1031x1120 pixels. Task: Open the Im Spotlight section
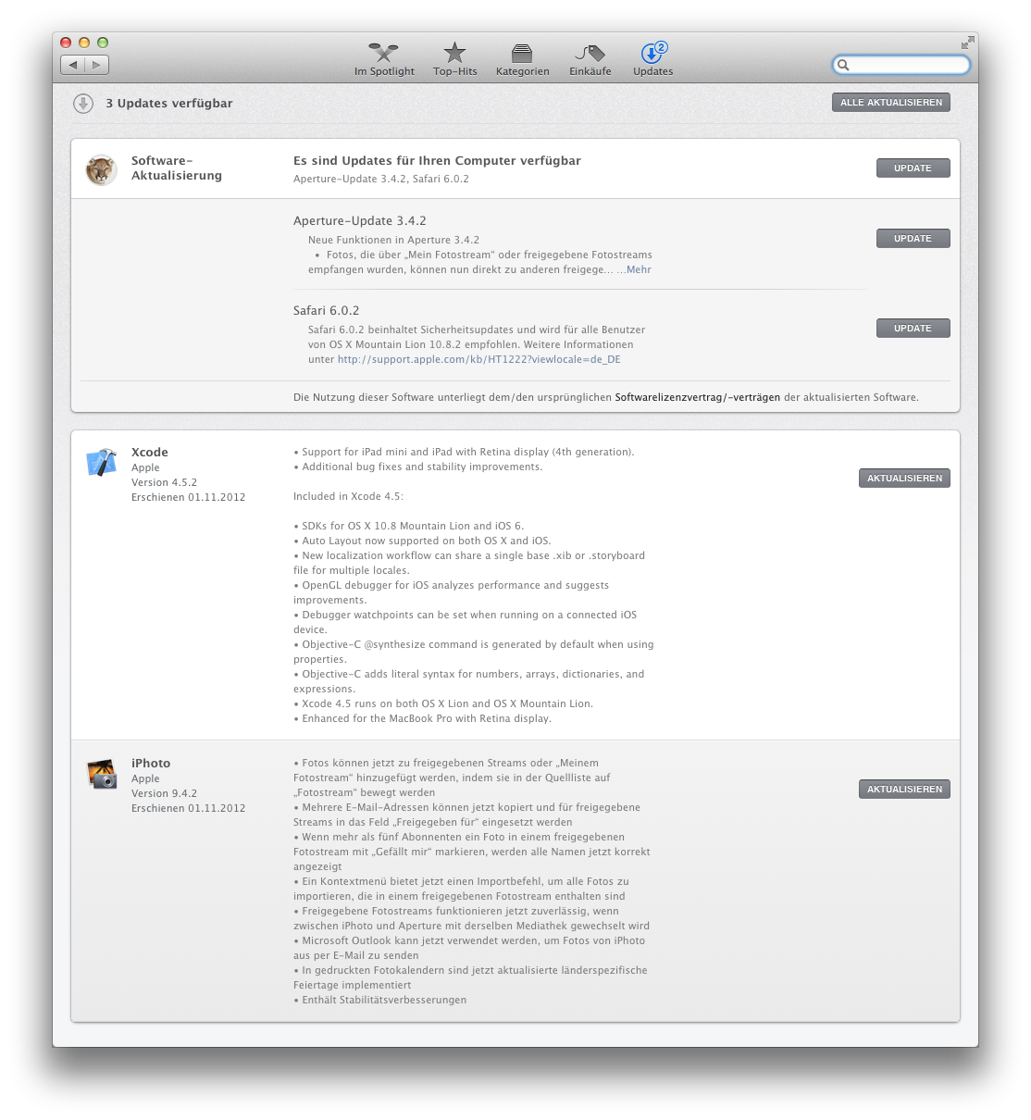tap(384, 59)
